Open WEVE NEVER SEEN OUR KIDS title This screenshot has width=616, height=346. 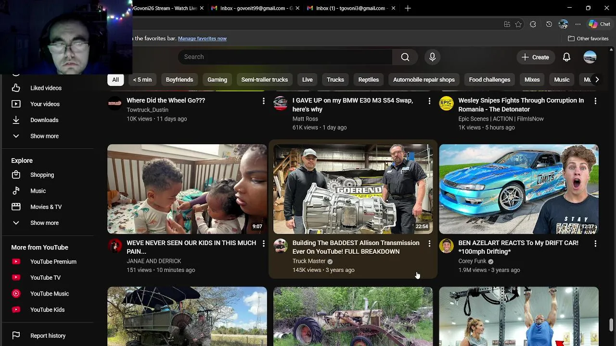pos(191,247)
